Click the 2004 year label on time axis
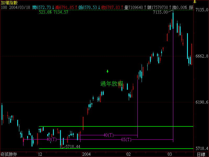209x157 pixels. pos(86,154)
